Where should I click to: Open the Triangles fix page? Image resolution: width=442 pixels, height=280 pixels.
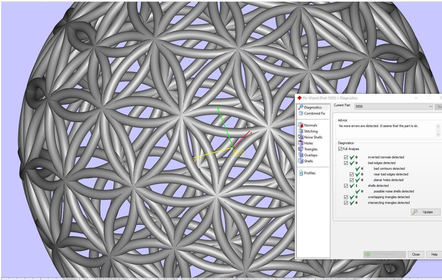(311, 149)
